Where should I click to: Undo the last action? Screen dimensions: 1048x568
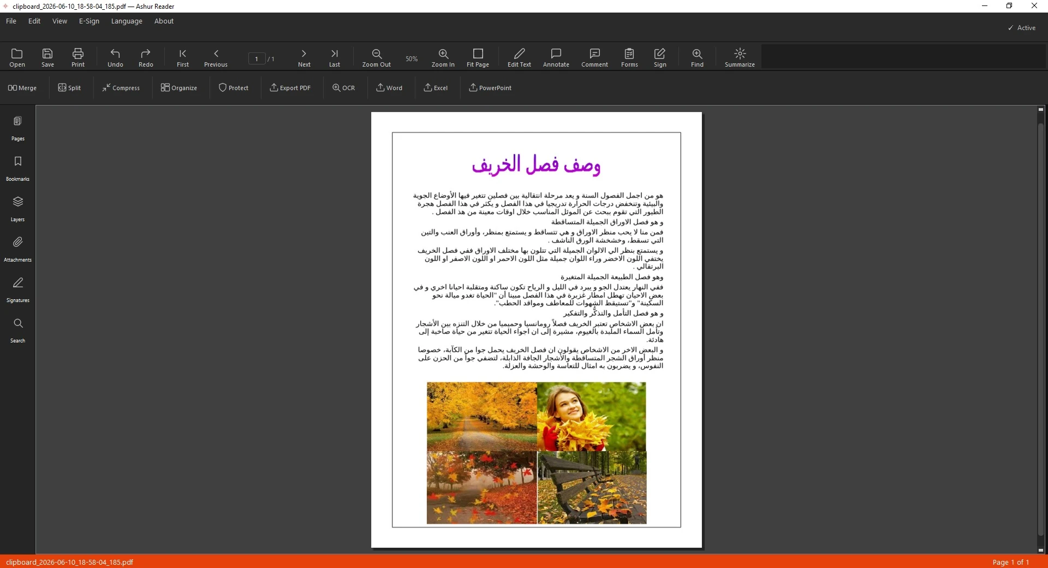coord(115,57)
